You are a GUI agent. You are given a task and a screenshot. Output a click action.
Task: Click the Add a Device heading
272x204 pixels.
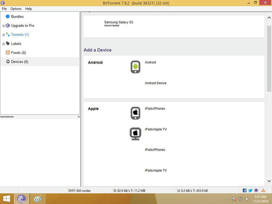click(x=98, y=50)
